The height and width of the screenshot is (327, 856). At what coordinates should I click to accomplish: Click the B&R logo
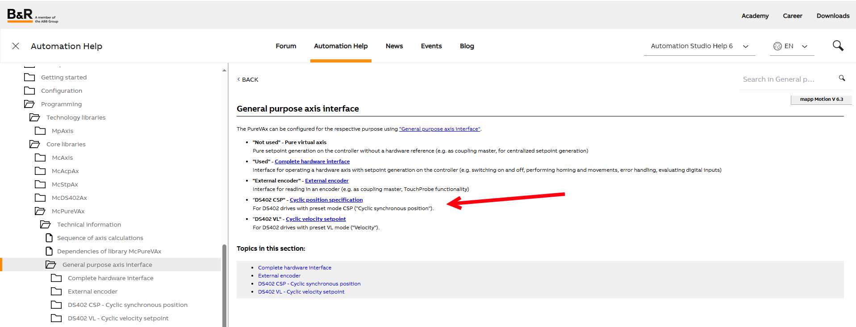point(33,16)
